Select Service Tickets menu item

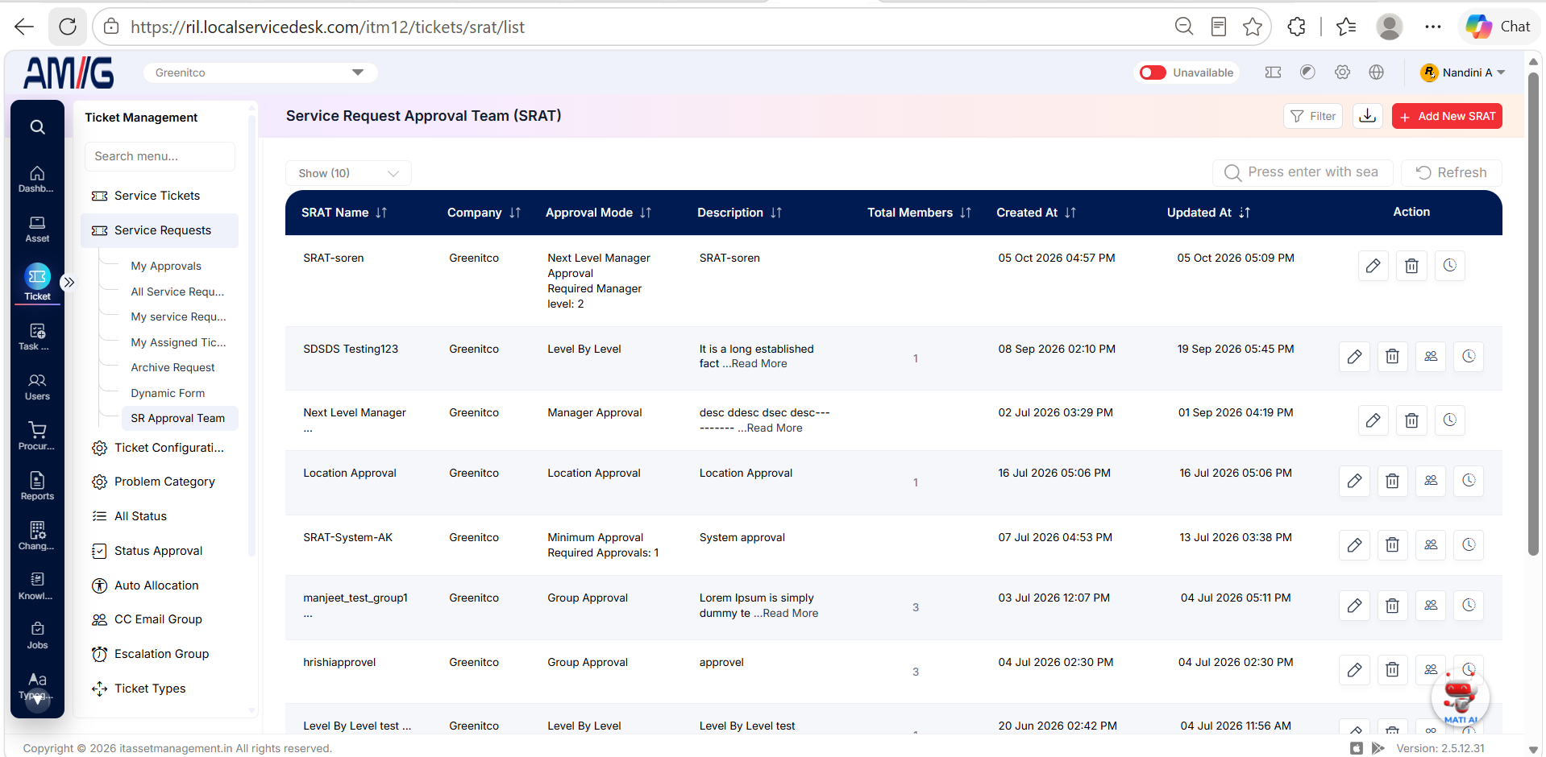[157, 196]
